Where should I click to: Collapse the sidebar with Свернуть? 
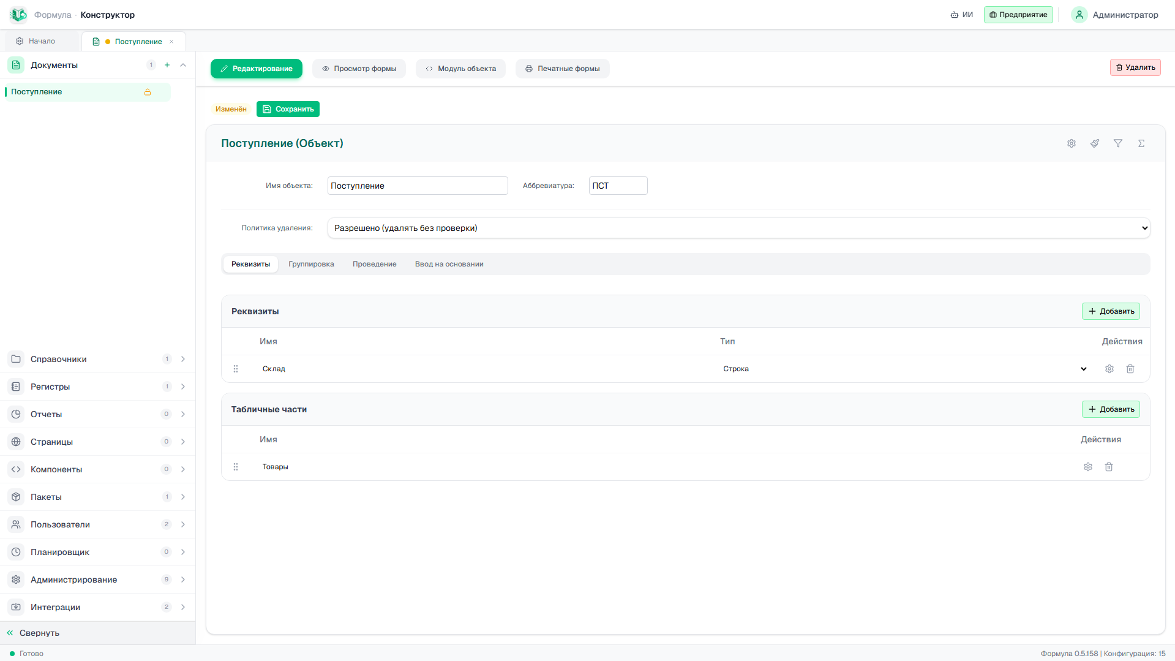point(97,633)
